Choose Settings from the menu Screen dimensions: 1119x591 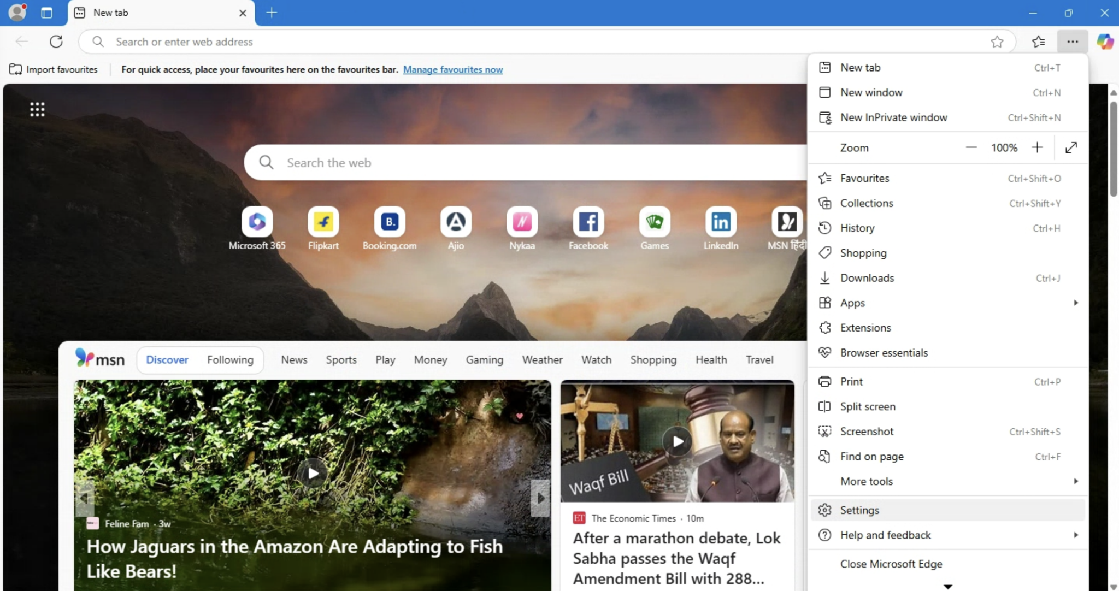point(859,510)
